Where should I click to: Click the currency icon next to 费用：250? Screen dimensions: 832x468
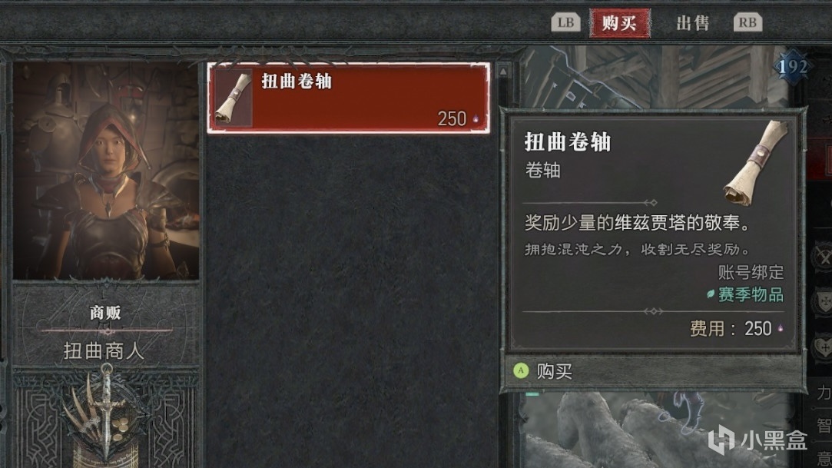tap(780, 329)
